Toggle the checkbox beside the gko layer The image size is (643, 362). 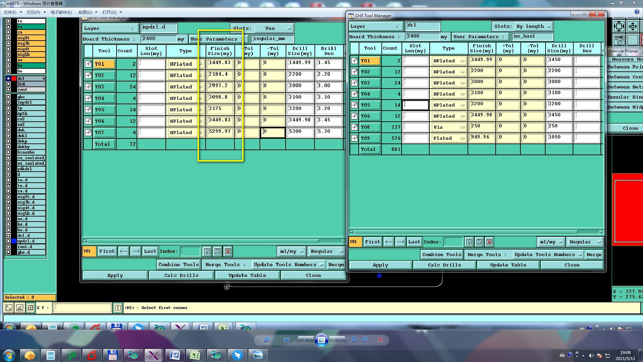(x=8, y=97)
